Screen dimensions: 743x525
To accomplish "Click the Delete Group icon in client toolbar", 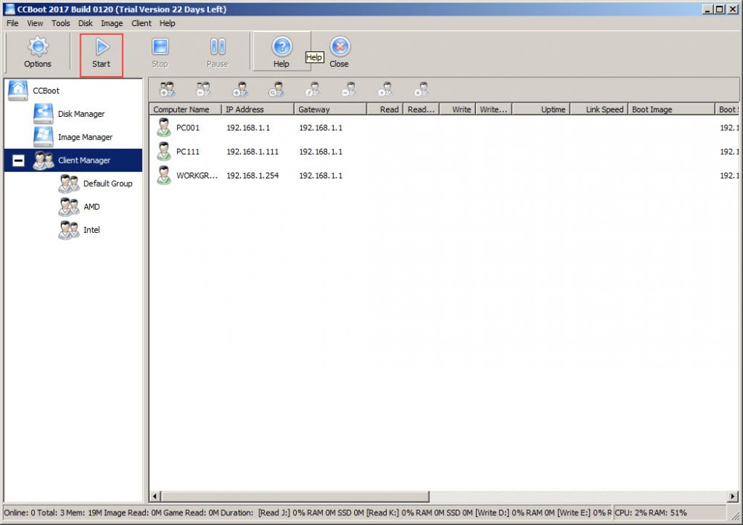I will click(x=204, y=89).
